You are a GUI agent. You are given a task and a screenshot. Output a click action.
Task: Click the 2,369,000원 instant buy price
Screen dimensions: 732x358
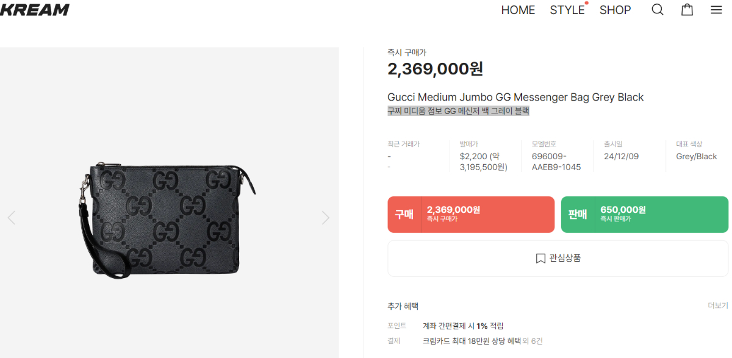coord(435,69)
